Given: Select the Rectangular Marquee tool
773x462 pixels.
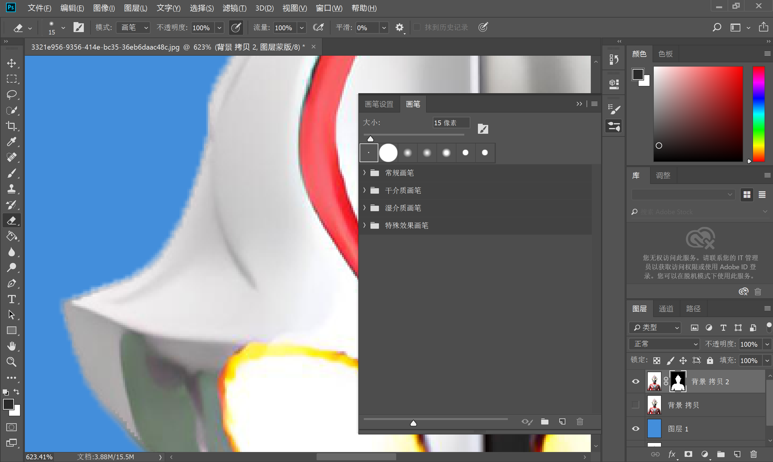Looking at the screenshot, I should [12, 79].
